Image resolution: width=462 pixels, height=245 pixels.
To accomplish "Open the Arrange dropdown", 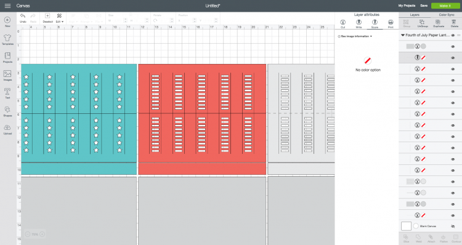I will [x=86, y=18].
